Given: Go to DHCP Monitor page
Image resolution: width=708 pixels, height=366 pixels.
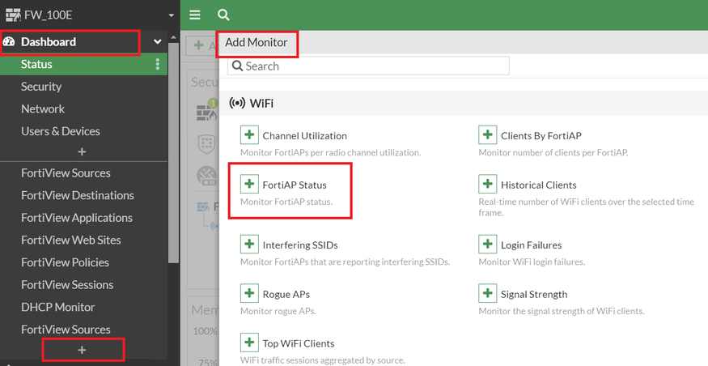Looking at the screenshot, I should click(x=58, y=307).
